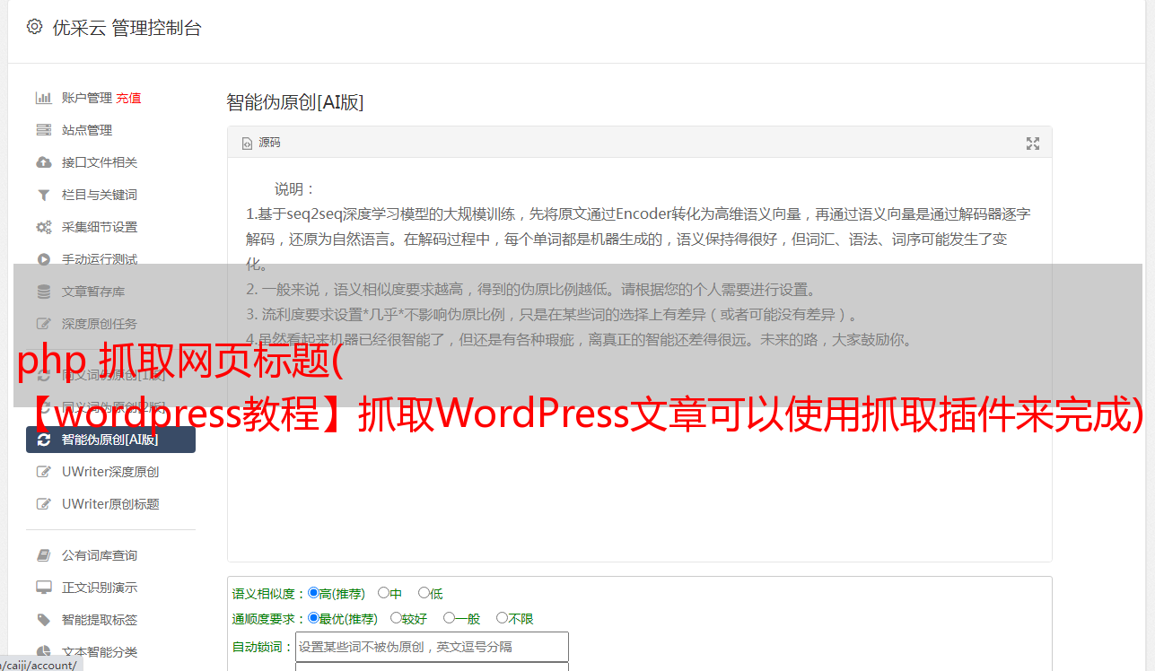Click the 自动锁词 input field
Viewport: 1155px width, 671px height.
(432, 647)
